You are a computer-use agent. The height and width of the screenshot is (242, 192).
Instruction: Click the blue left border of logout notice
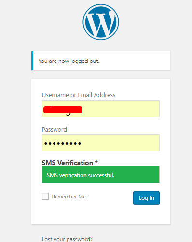[32, 61]
